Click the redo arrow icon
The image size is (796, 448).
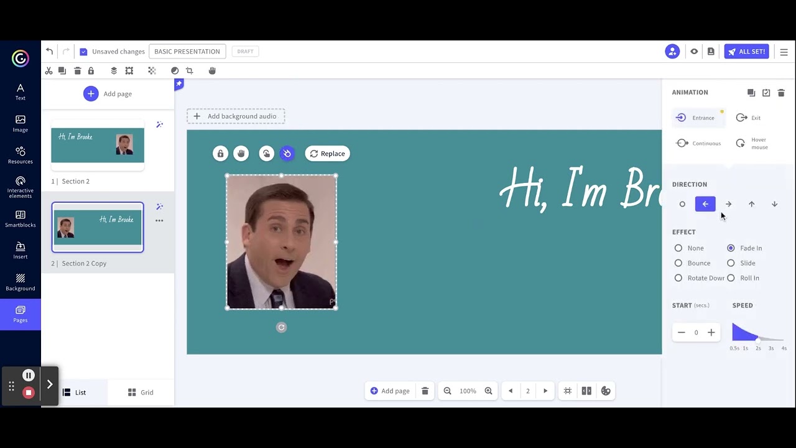(66, 52)
